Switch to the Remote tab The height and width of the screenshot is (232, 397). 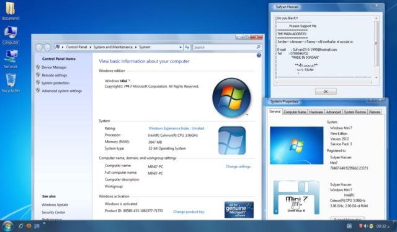click(375, 112)
